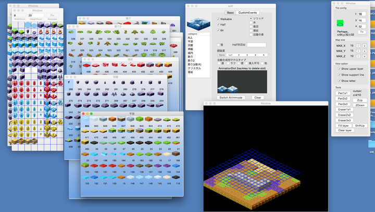Choose the yellow sand block tile 461
Viewport: 375px width, 212px height.
pos(176,131)
